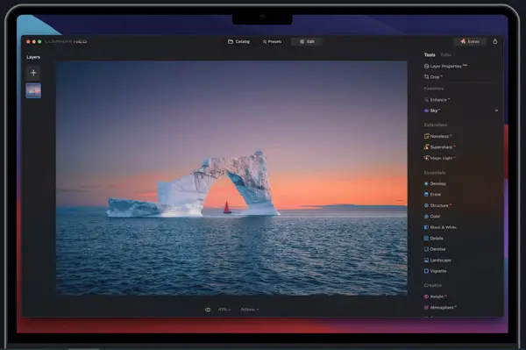Screen dimensions: 526x350
Task: Expand the Sky tool chevron
Action: [x=496, y=111]
